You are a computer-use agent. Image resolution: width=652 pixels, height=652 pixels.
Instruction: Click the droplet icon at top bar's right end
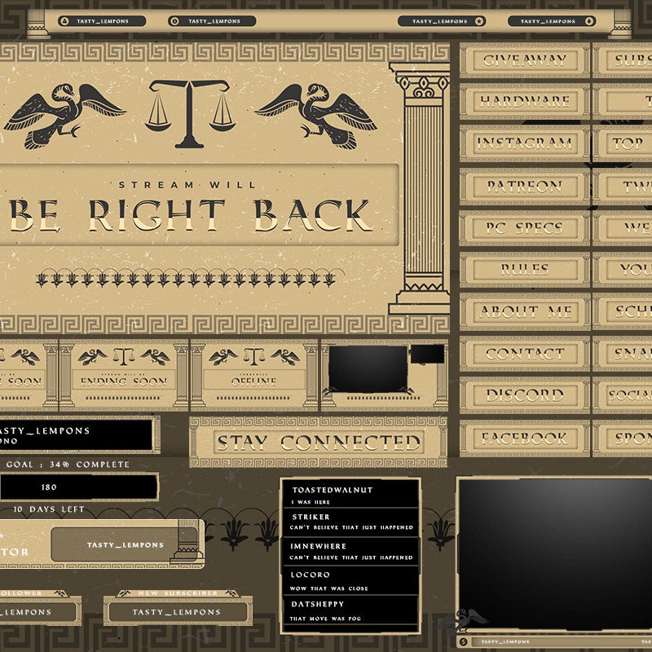click(589, 21)
